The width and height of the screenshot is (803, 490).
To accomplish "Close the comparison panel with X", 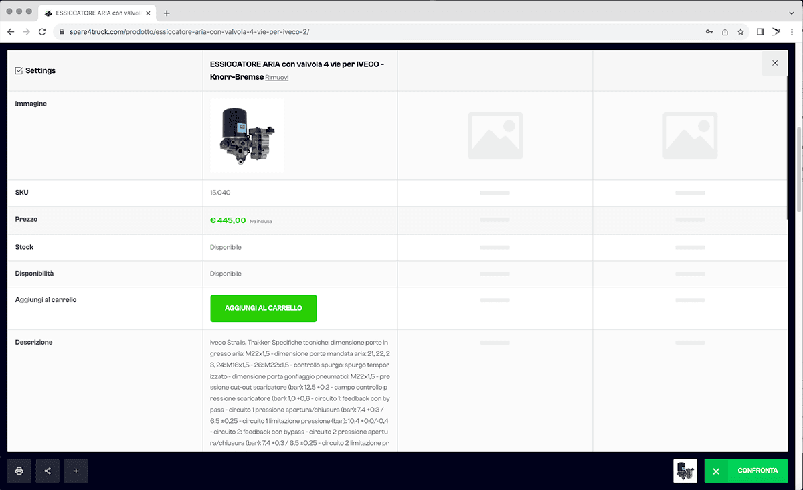I will 775,63.
